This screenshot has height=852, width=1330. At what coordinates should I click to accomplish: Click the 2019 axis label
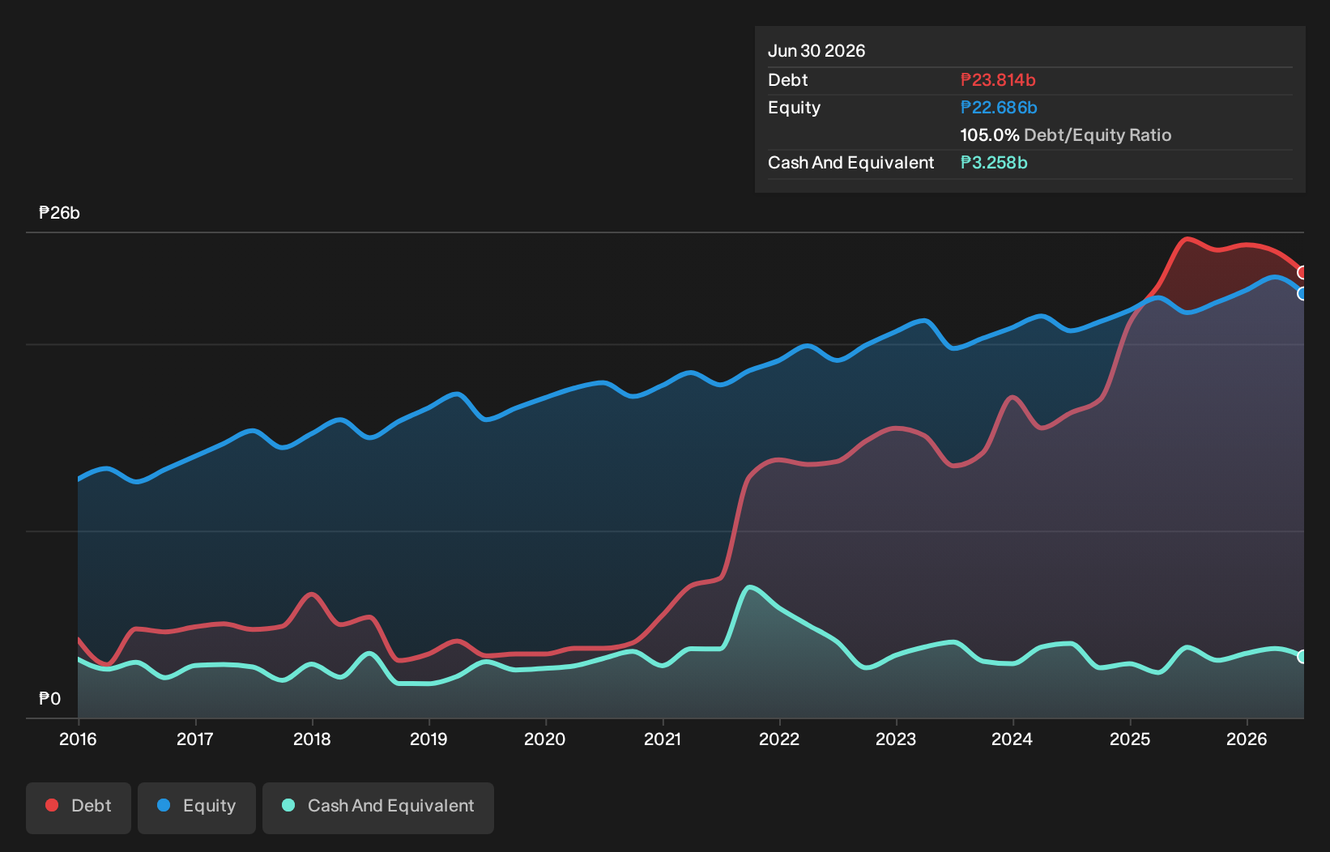[x=428, y=739]
